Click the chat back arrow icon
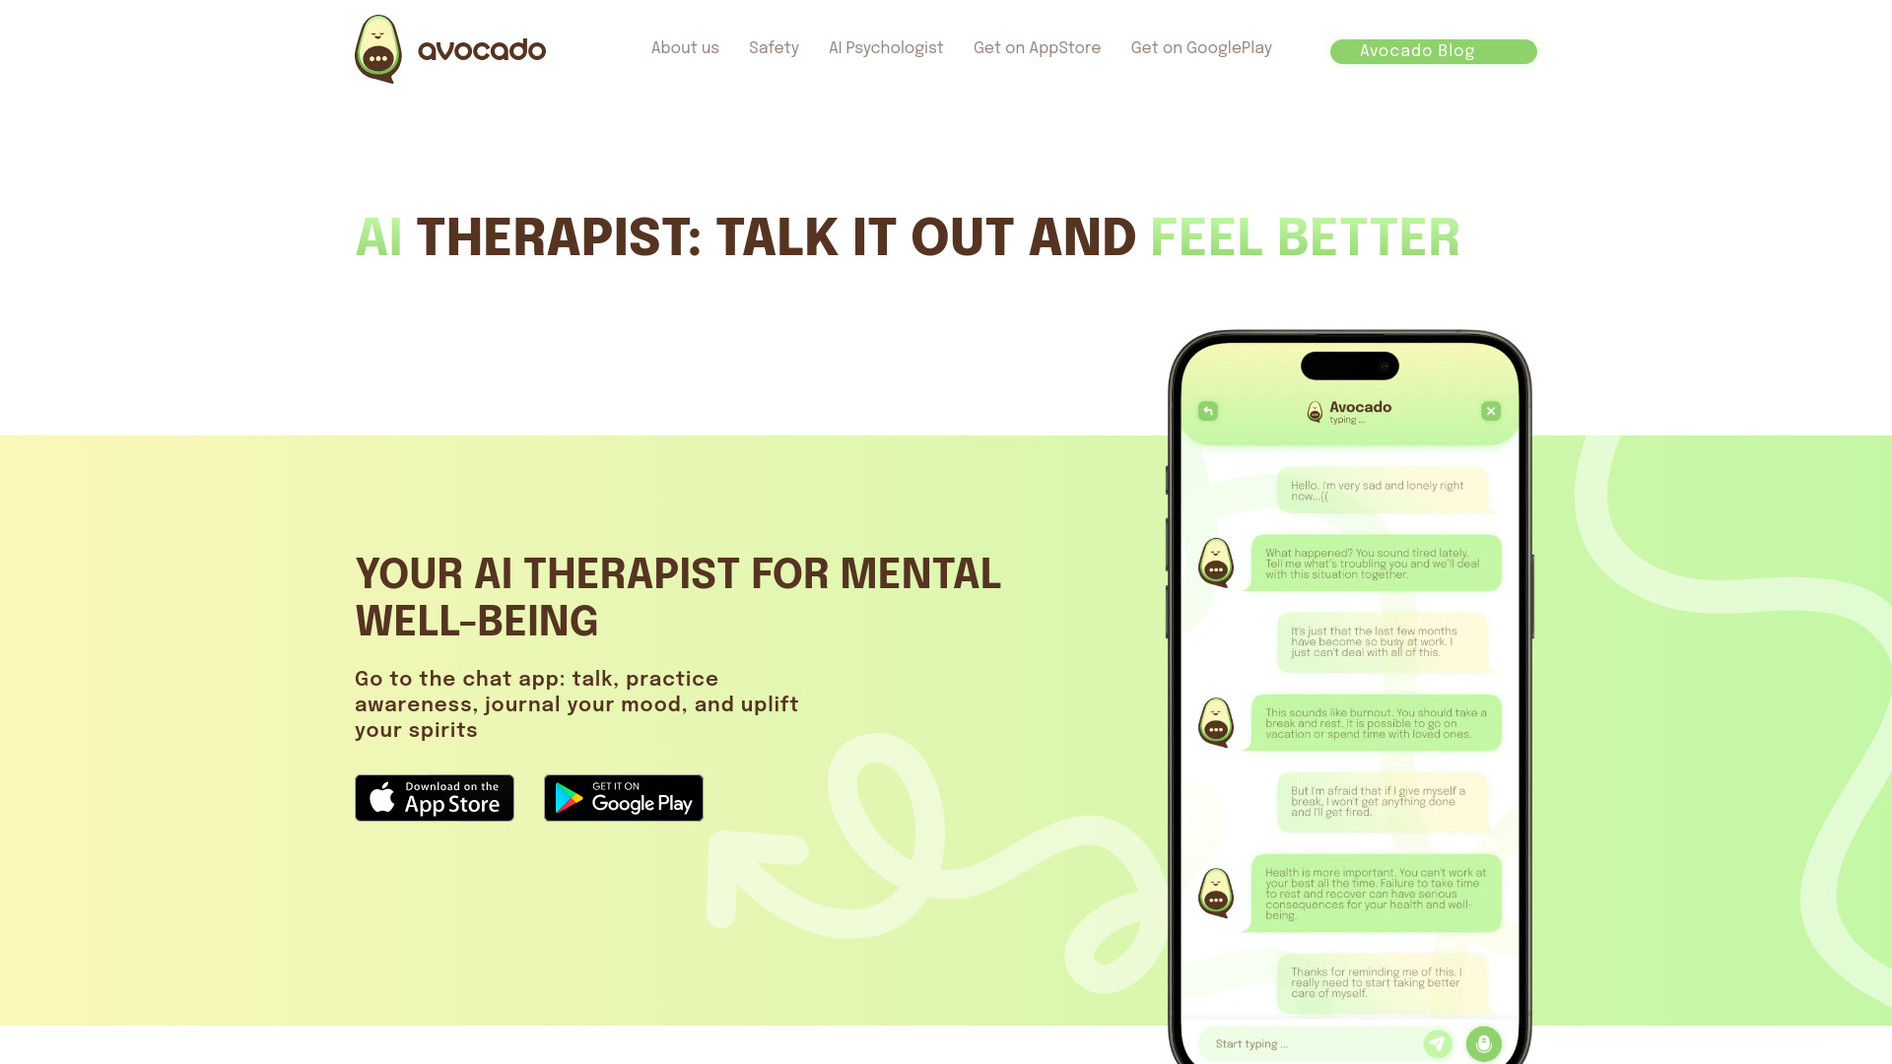Image resolution: width=1892 pixels, height=1064 pixels. pyautogui.click(x=1207, y=412)
